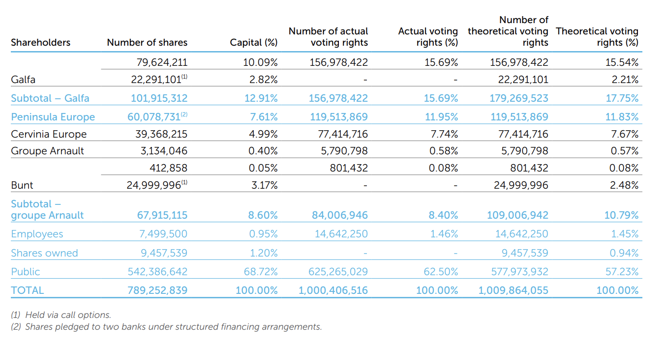Screen dimensions: 666x343
Task: Select the TOTAL row label
Action: point(27,290)
